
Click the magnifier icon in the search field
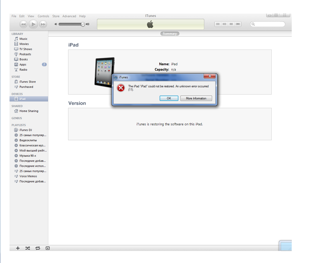tap(253, 24)
